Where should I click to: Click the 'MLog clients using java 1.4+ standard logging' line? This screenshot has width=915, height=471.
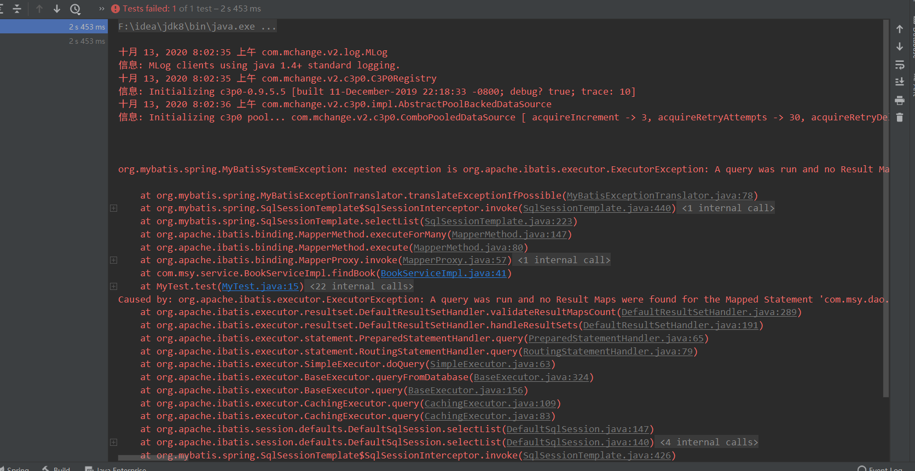259,65
